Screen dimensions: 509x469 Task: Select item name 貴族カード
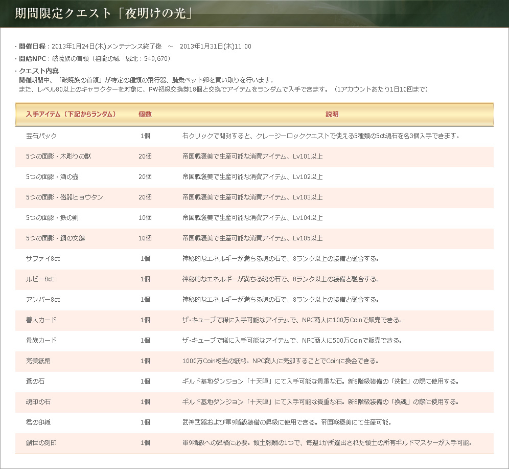(x=41, y=341)
